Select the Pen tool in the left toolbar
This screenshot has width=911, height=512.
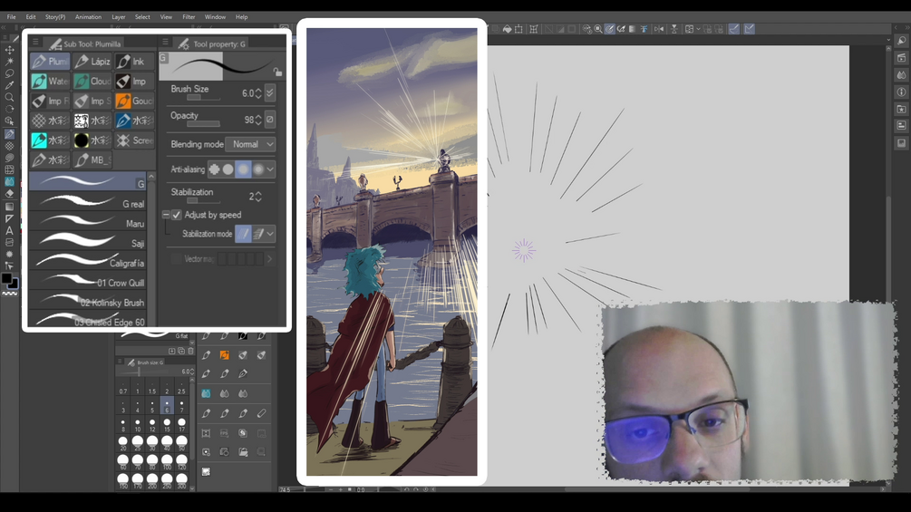click(x=9, y=133)
